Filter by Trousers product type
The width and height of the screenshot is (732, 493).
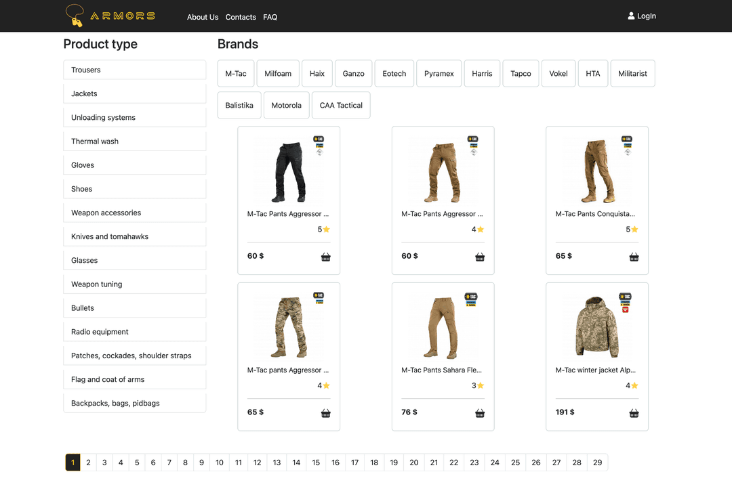134,70
